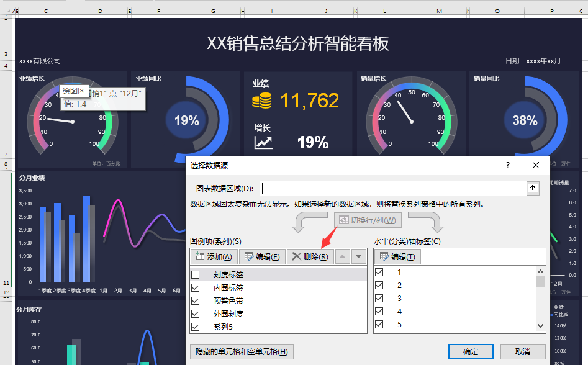The image size is (588, 365).
Task: Cancel the select data source dialog
Action: [523, 352]
